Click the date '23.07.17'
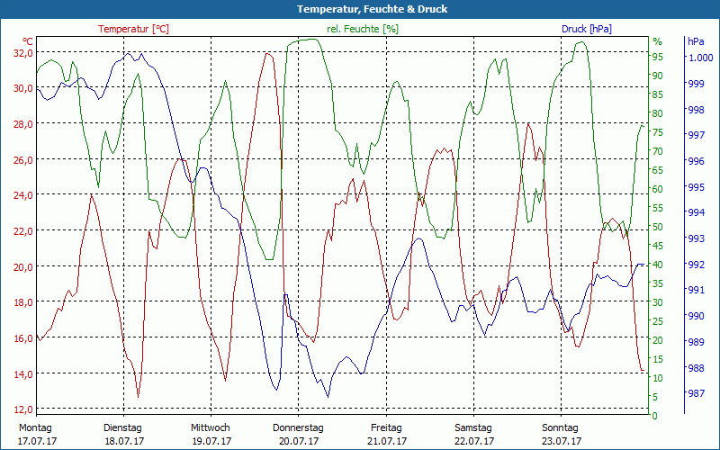This screenshot has height=450, width=720. [562, 441]
